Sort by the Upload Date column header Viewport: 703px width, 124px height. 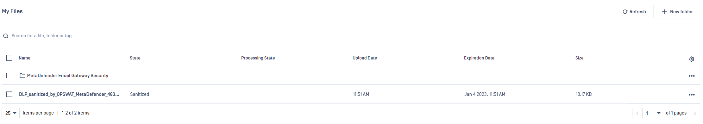(x=365, y=58)
